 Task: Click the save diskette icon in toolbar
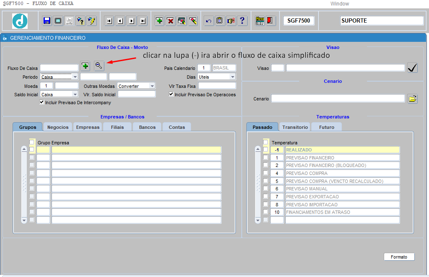[47, 21]
